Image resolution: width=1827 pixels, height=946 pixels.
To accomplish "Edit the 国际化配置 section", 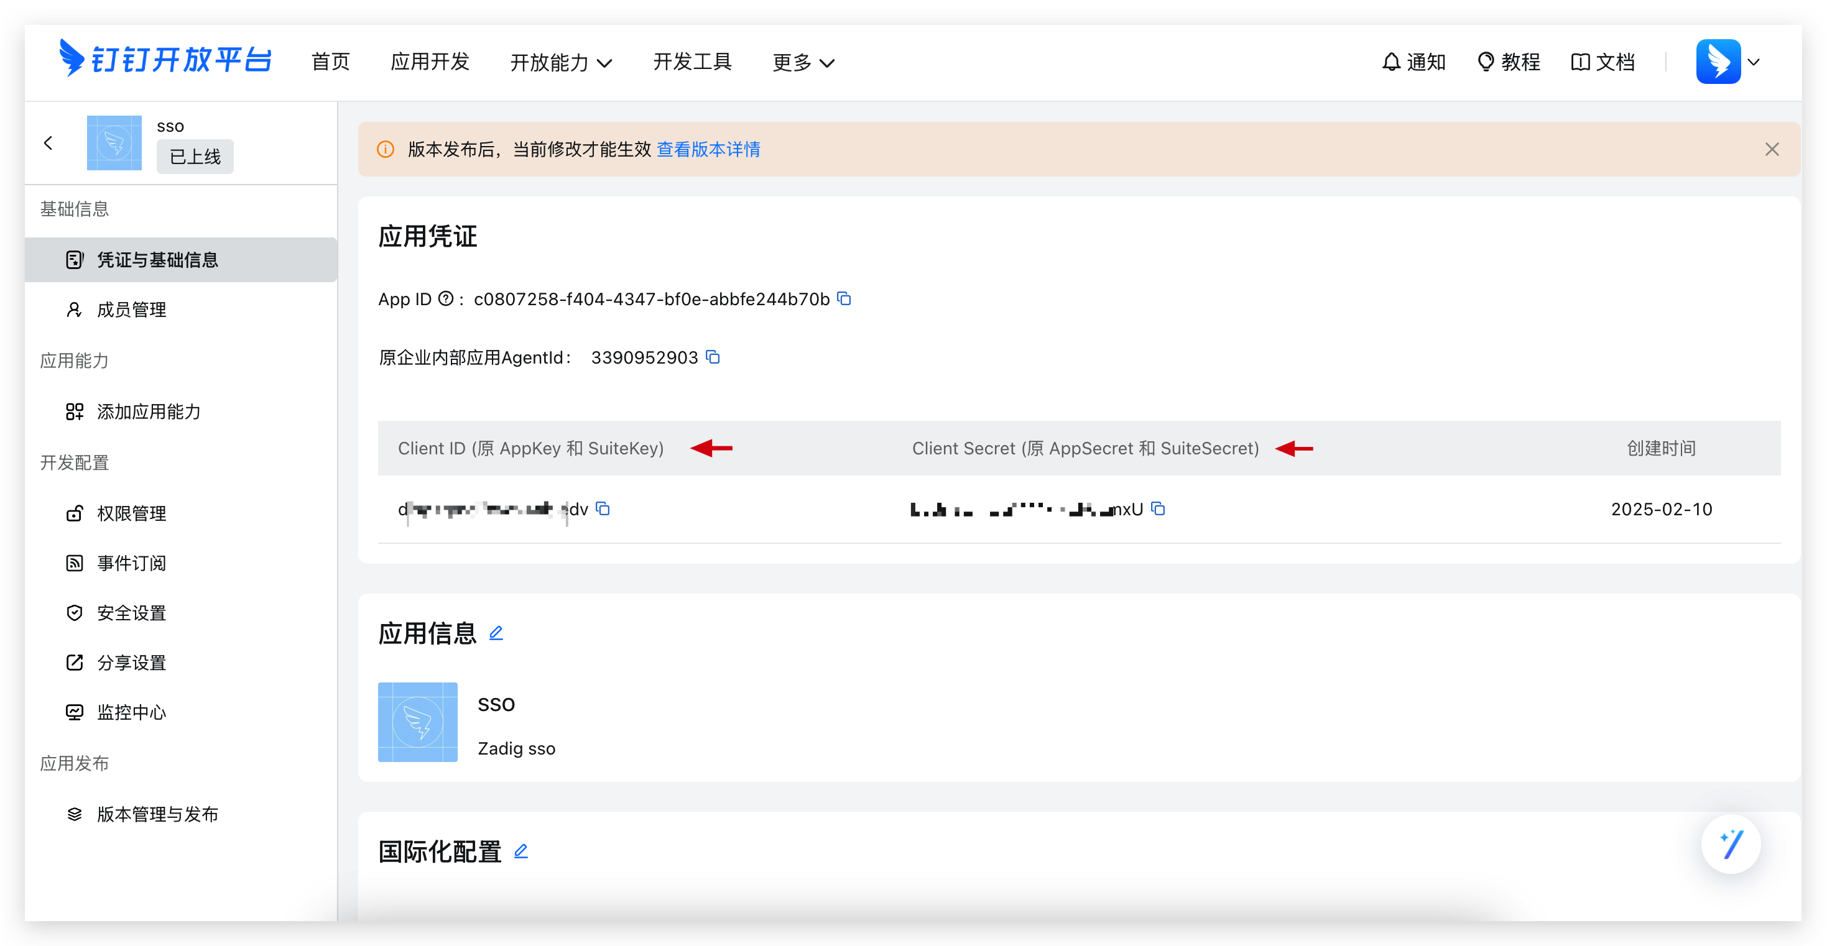I will [520, 850].
